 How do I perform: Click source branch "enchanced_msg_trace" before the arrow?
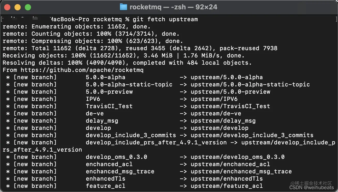(120, 172)
